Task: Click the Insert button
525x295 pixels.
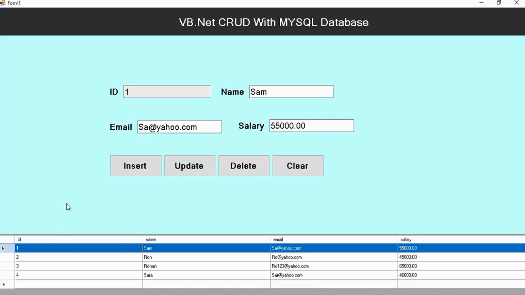Action: (136, 166)
